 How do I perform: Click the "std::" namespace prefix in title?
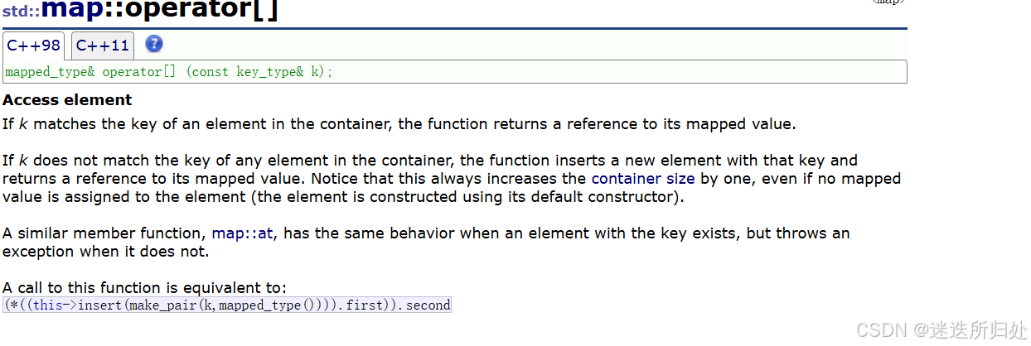(21, 12)
